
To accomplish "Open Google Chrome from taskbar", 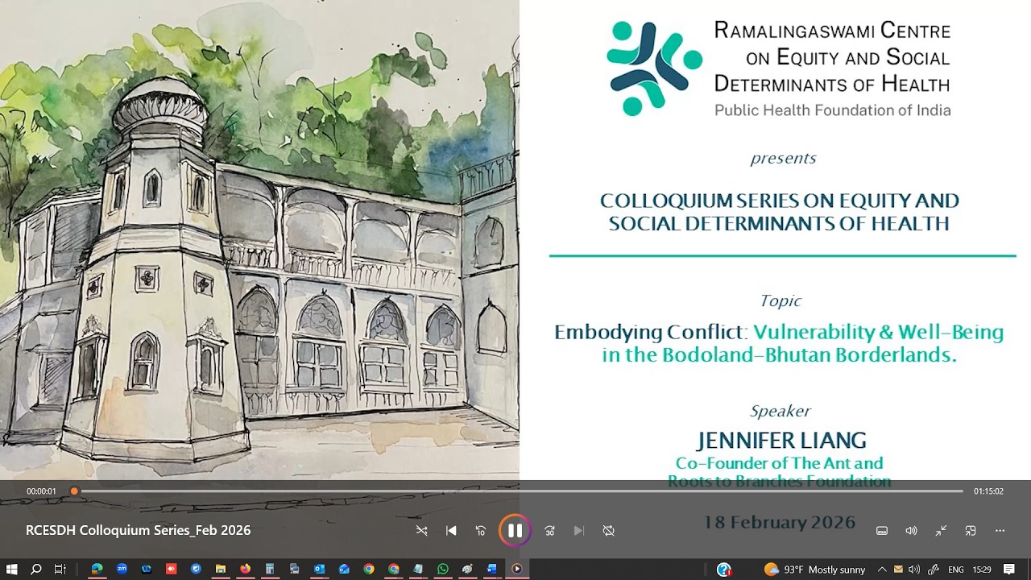I will click(x=368, y=569).
